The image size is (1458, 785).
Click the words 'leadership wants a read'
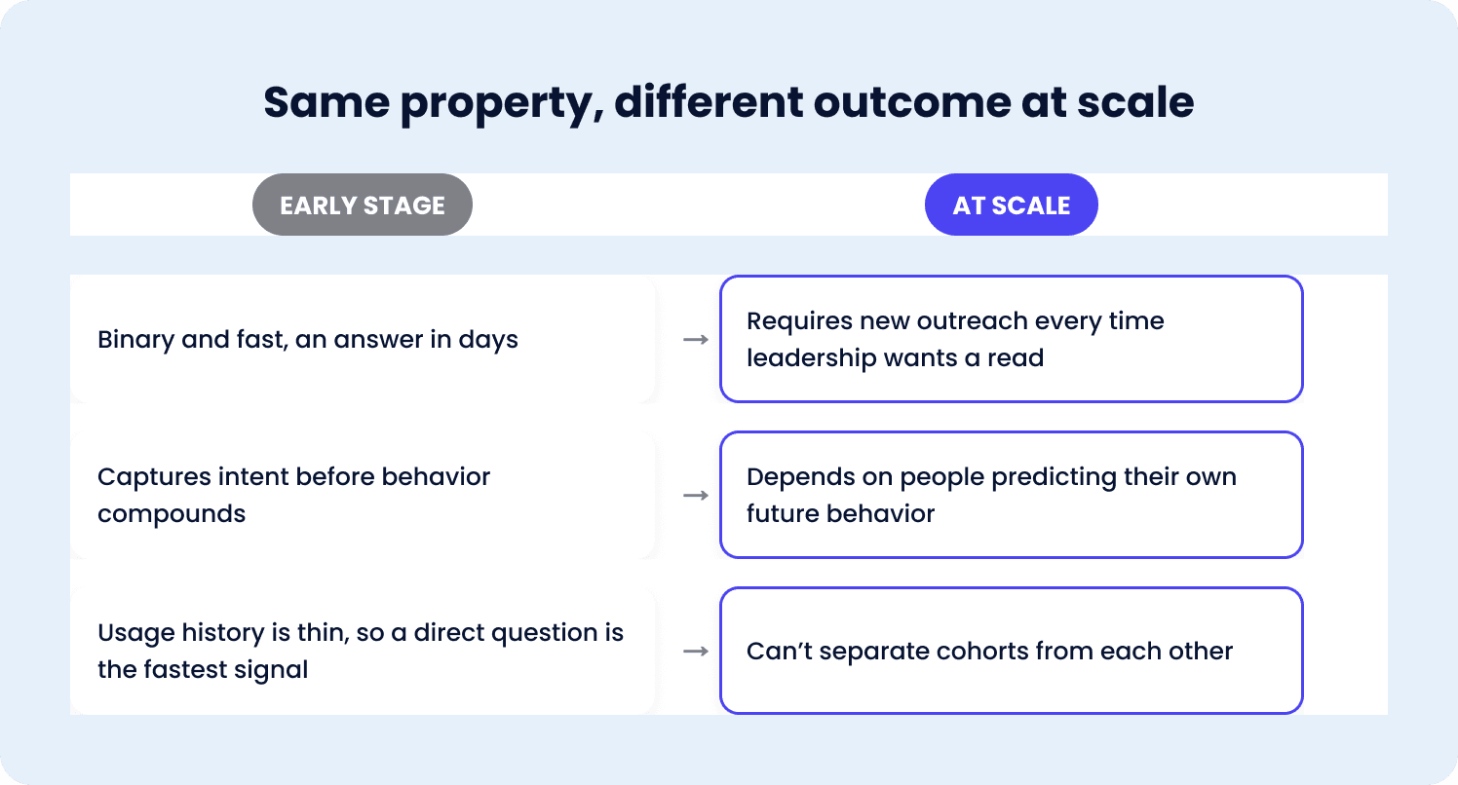click(x=895, y=357)
